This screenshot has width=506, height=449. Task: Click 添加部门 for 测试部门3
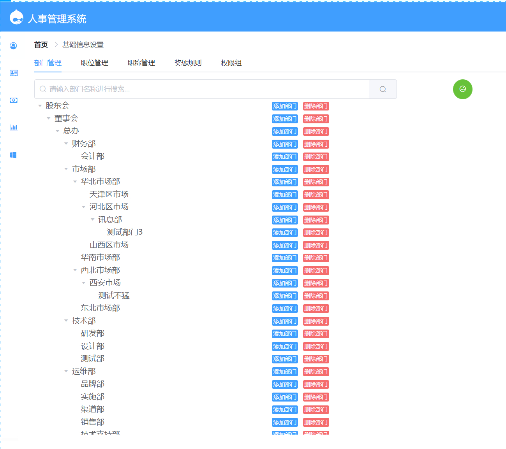285,233
